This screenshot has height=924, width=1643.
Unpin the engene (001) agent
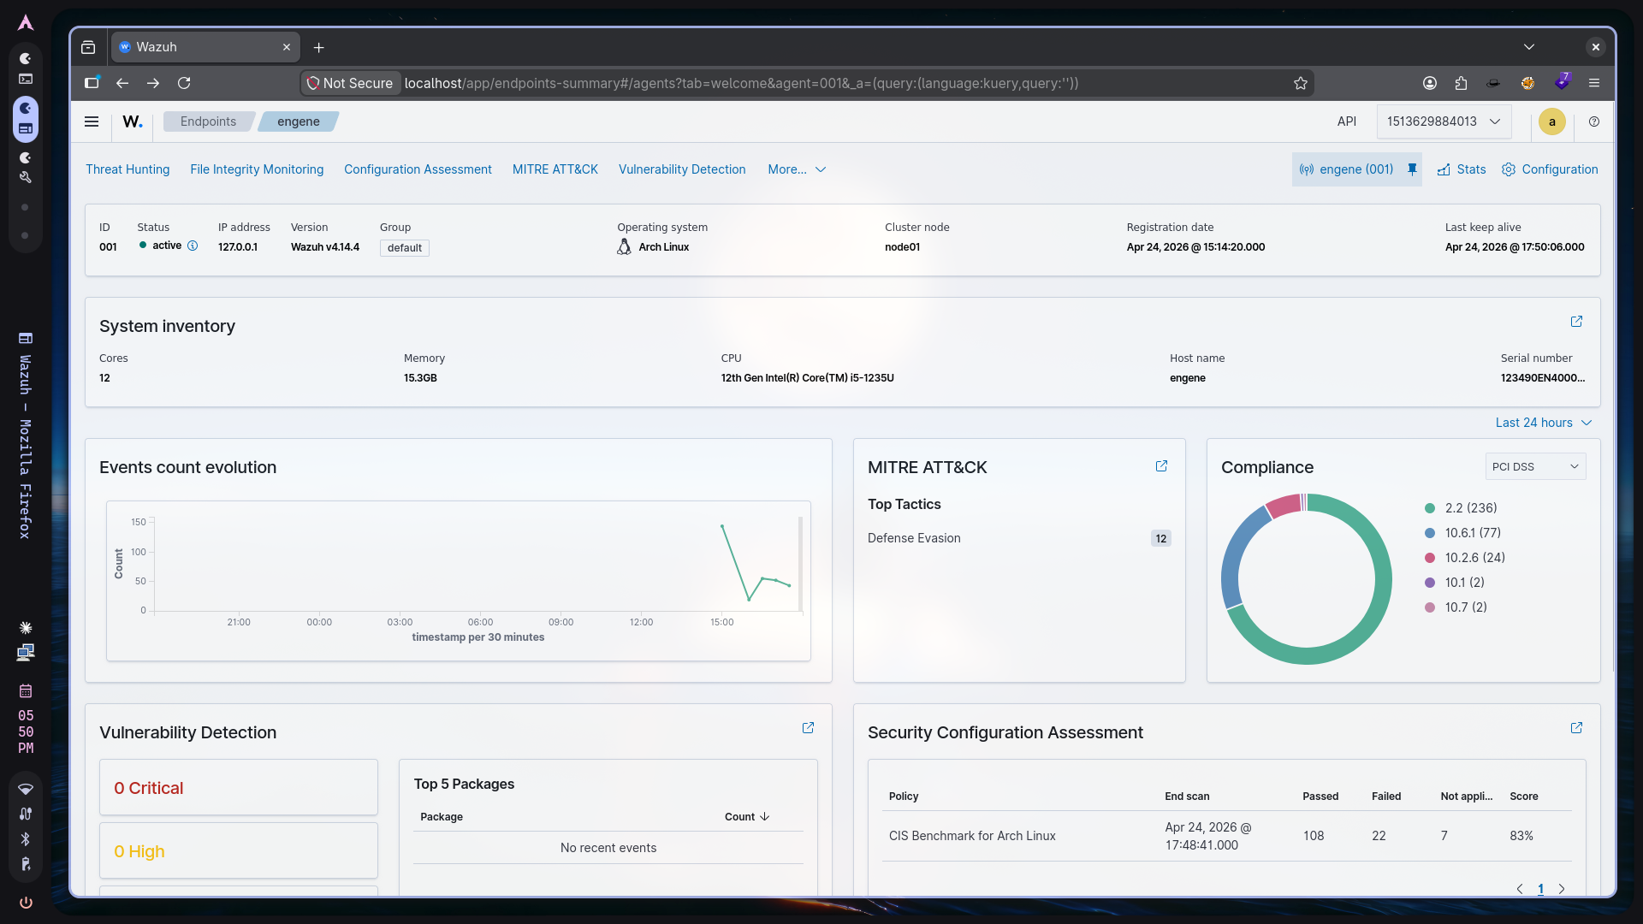point(1412,169)
